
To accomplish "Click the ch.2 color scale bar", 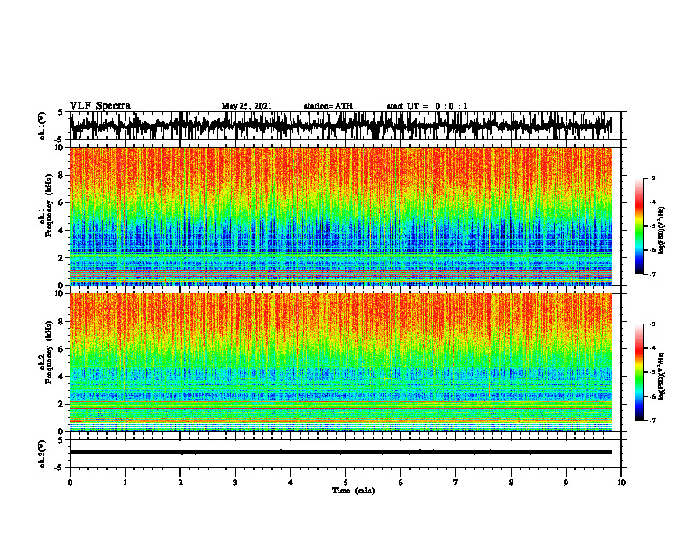I will [x=639, y=372].
